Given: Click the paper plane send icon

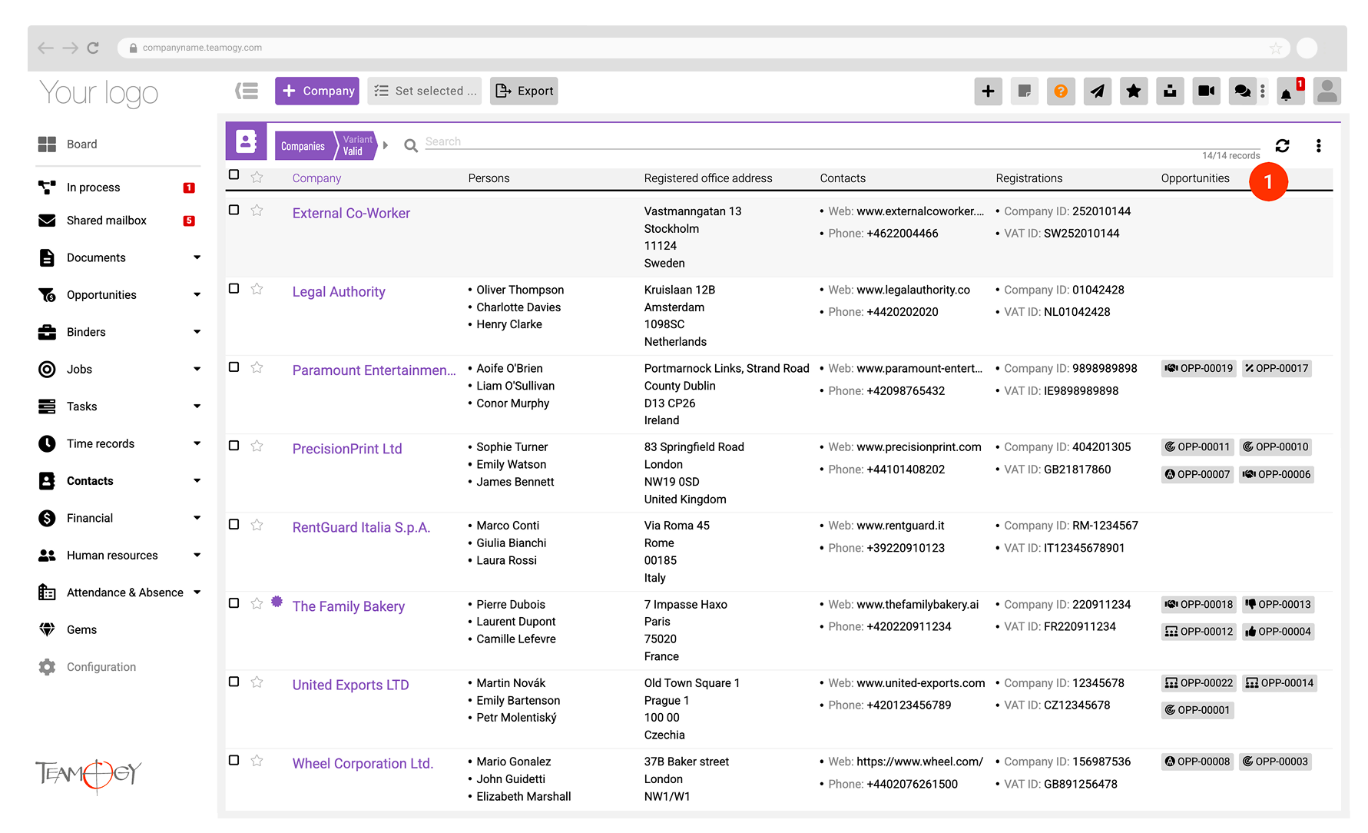Looking at the screenshot, I should click(1097, 91).
